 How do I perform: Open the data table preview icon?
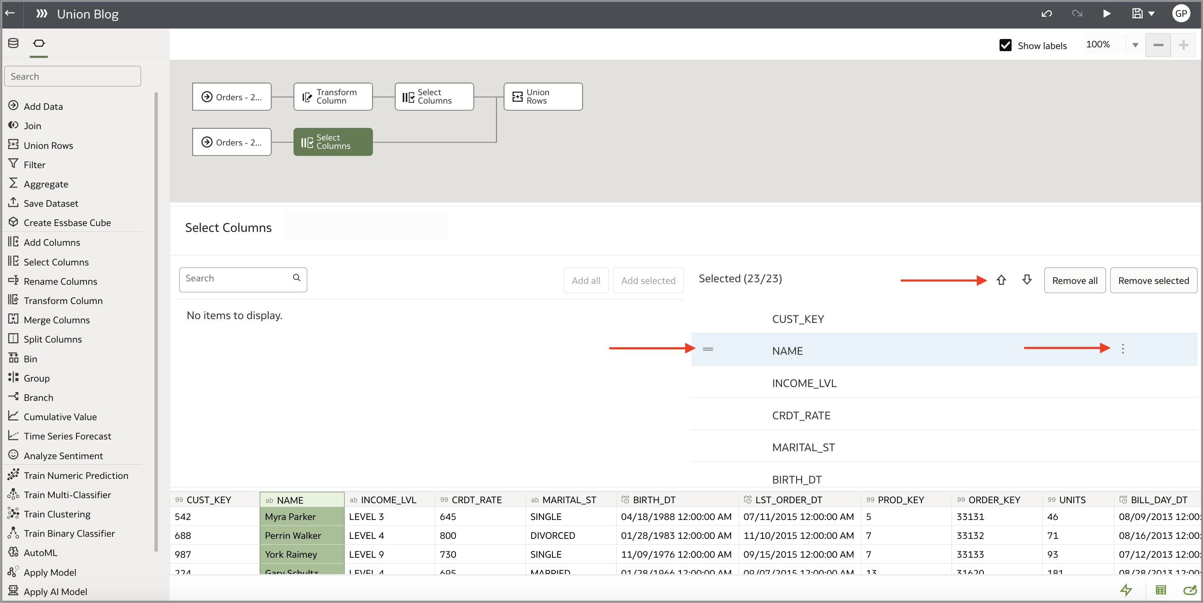point(1161,590)
